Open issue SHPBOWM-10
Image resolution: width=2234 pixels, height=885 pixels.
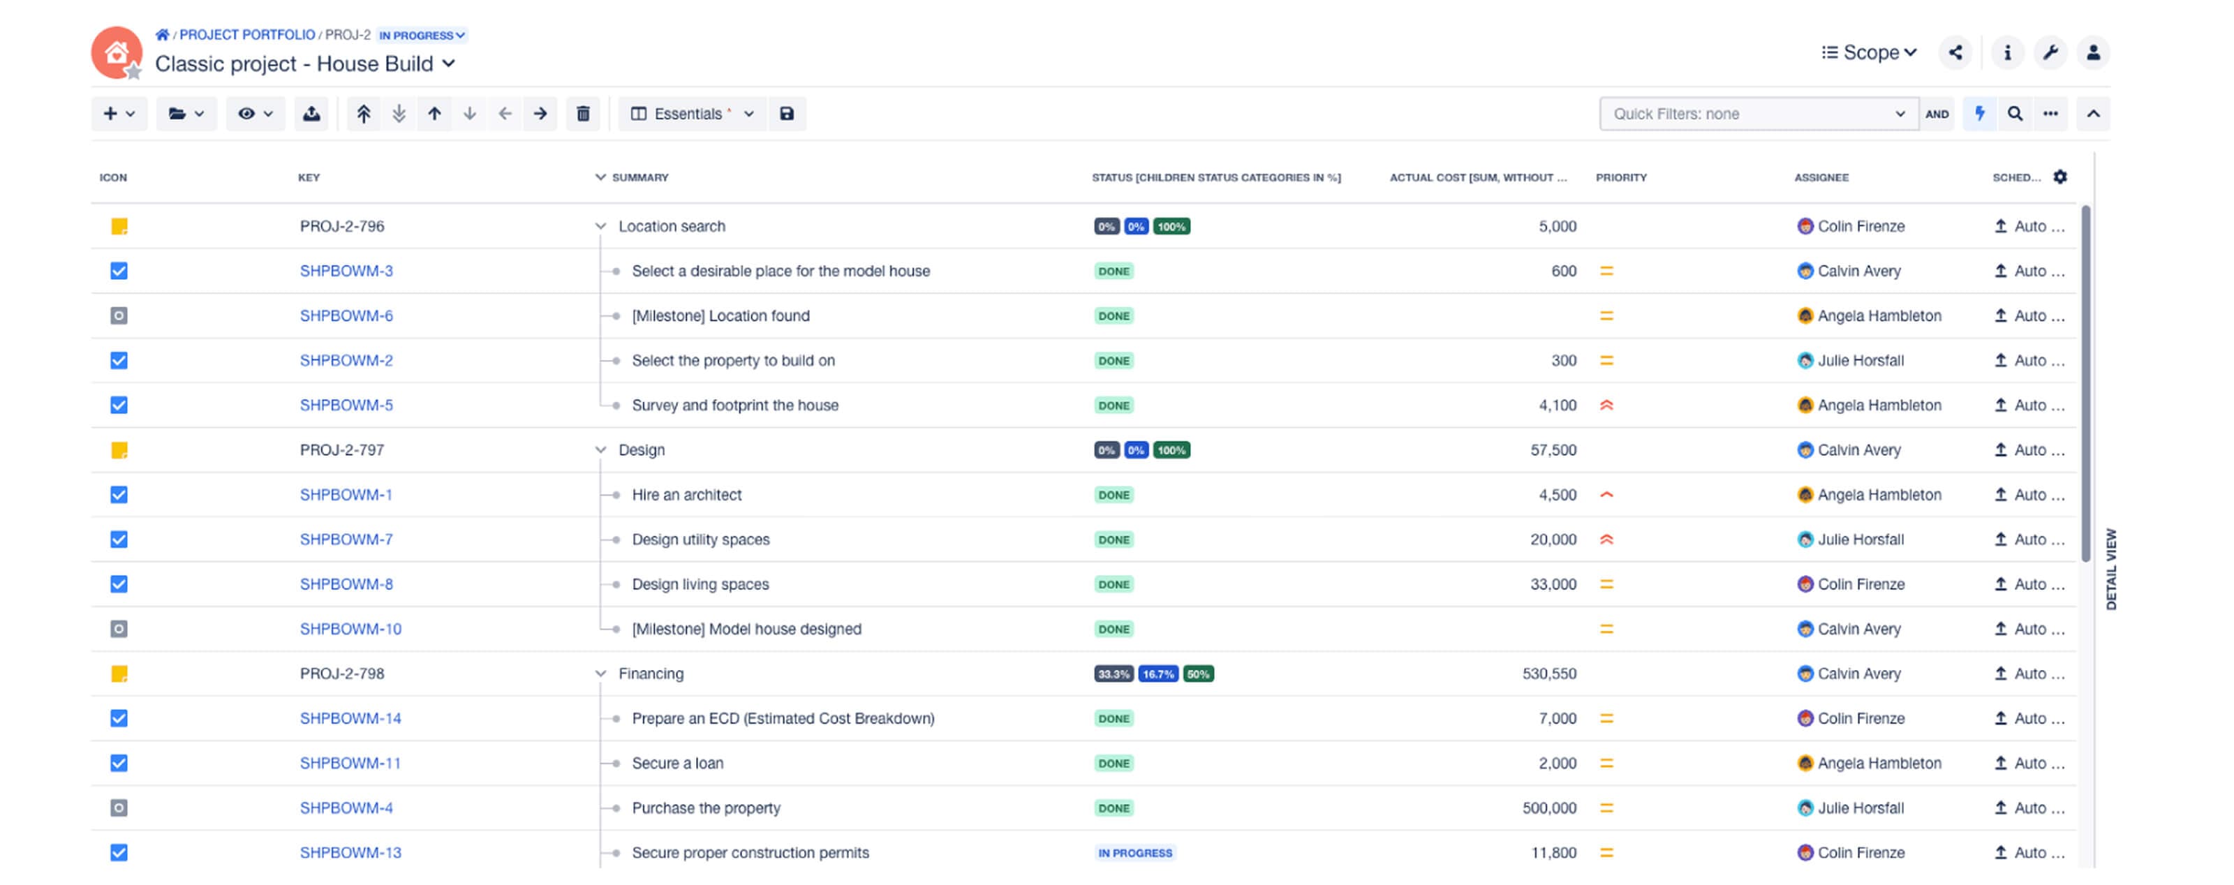(350, 630)
